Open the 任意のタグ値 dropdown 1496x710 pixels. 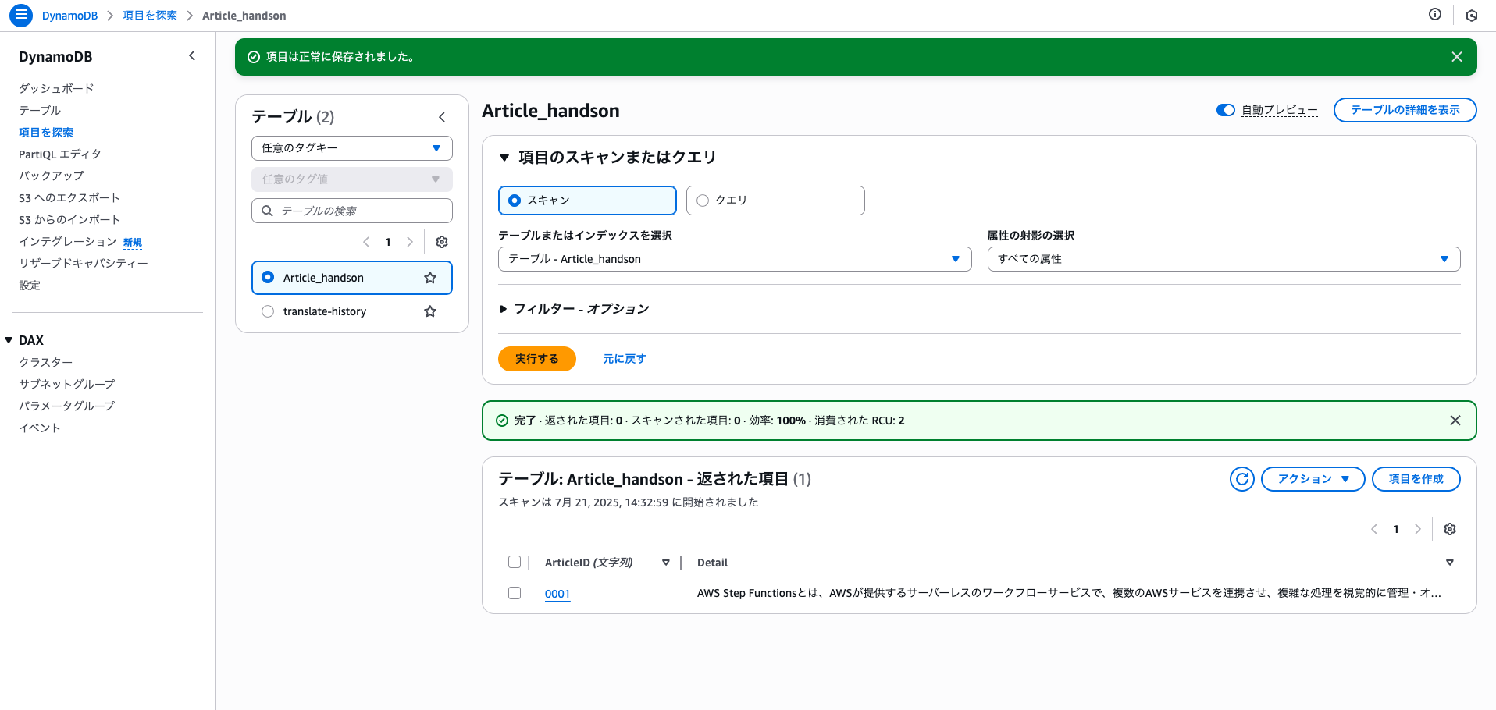point(352,179)
